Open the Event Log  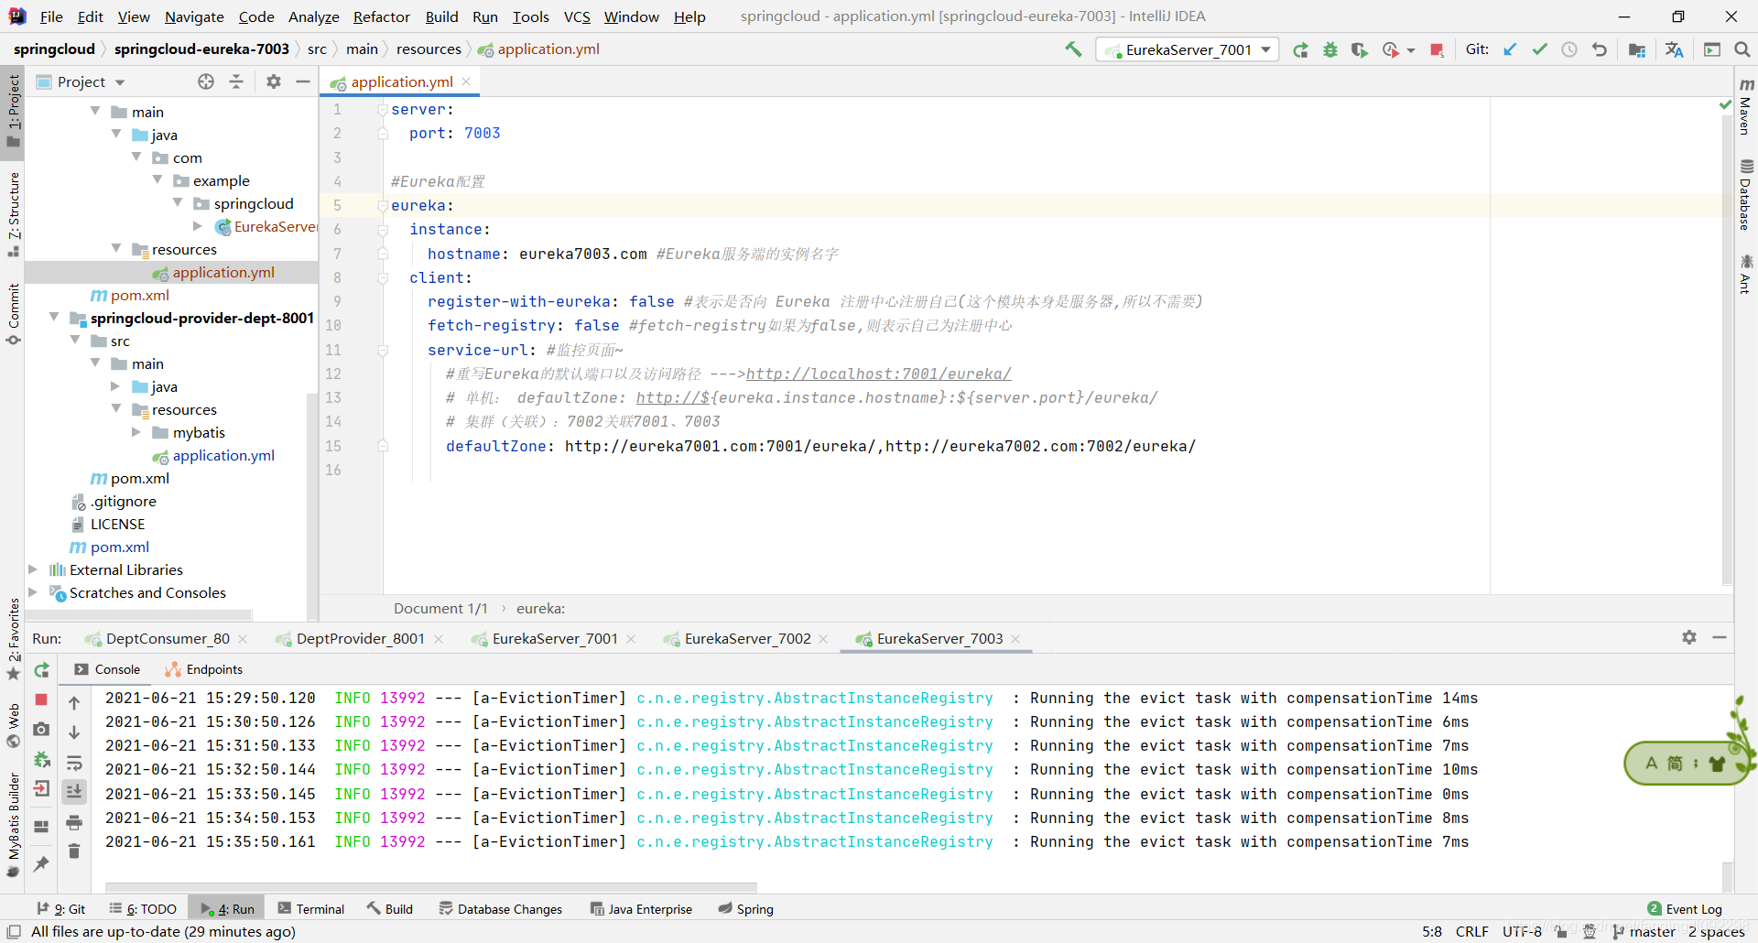coord(1685,908)
